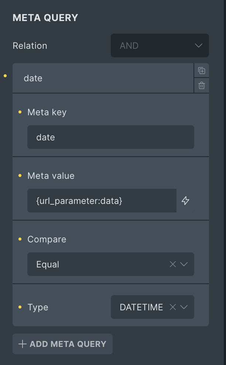
Task: Click the yellow dot beside Compare
Action: point(20,239)
